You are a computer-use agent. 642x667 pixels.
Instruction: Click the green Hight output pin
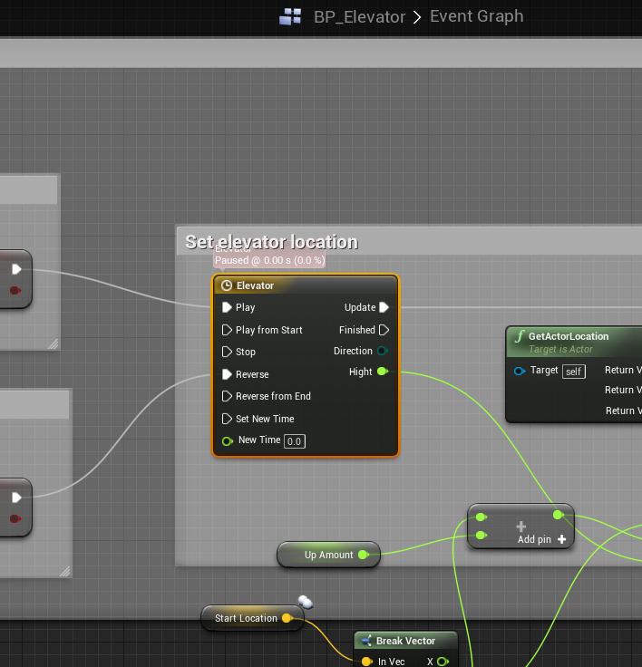point(382,372)
